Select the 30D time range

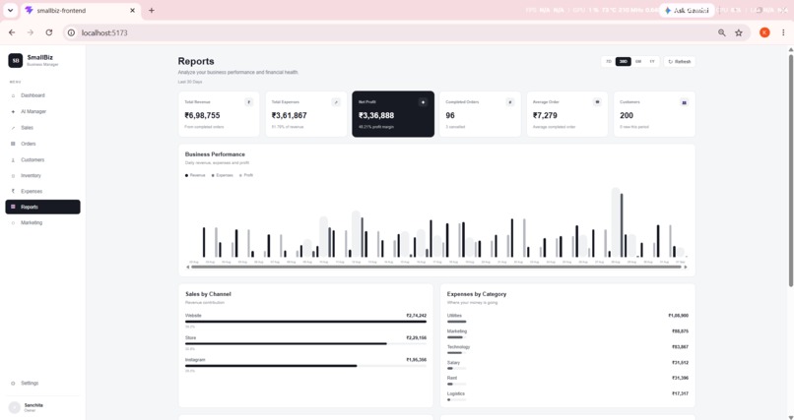624,62
